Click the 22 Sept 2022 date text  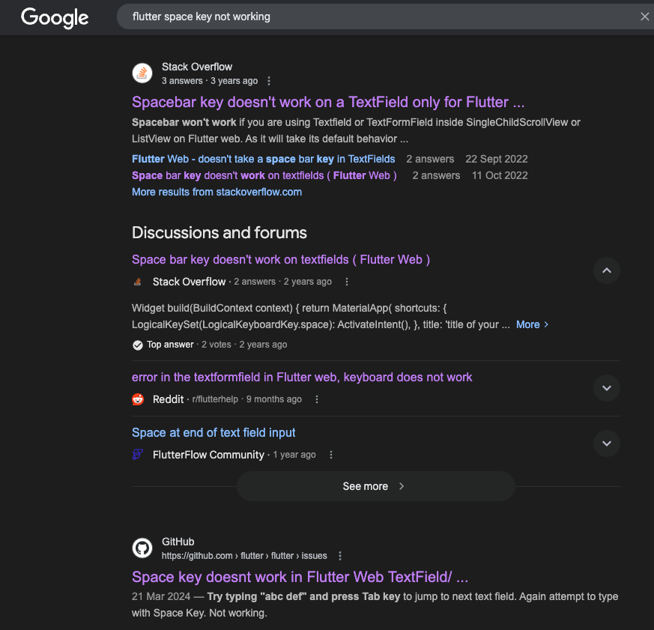497,159
